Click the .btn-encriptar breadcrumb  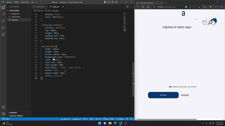click(x=52, y=10)
